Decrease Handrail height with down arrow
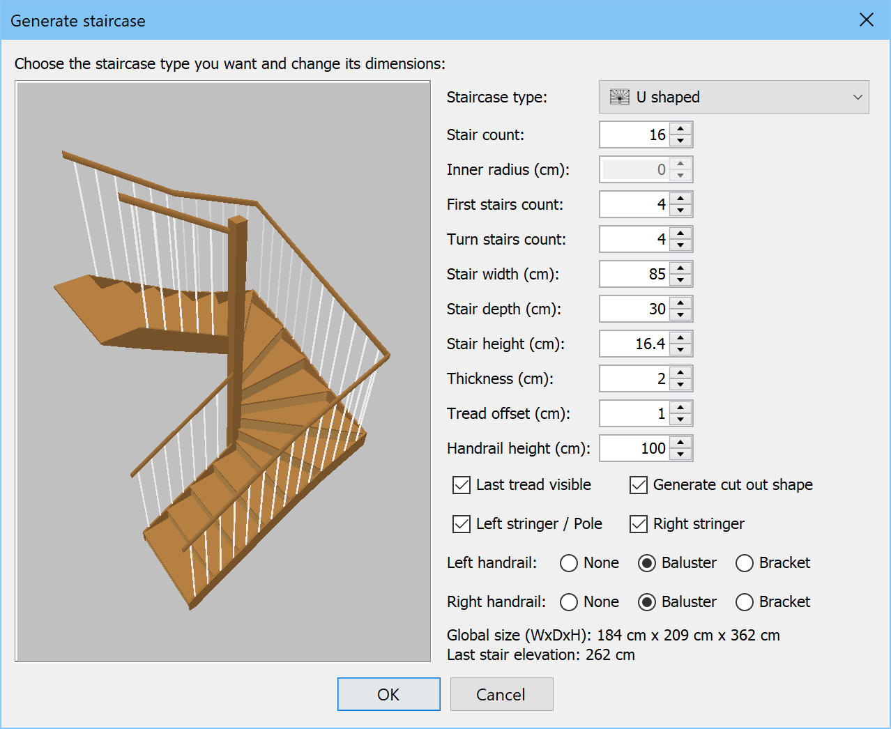Screen dimensions: 891x729 [680, 454]
